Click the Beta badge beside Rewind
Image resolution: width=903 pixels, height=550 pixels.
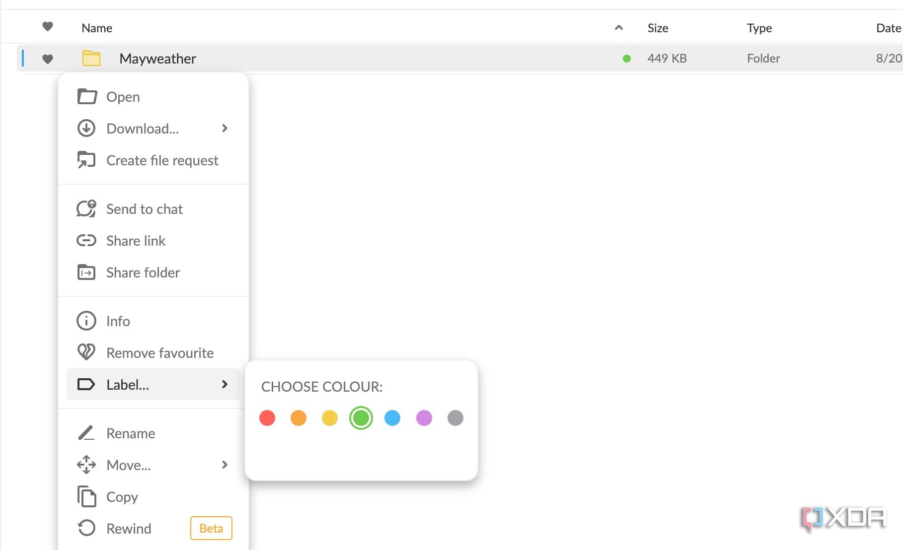coord(211,528)
